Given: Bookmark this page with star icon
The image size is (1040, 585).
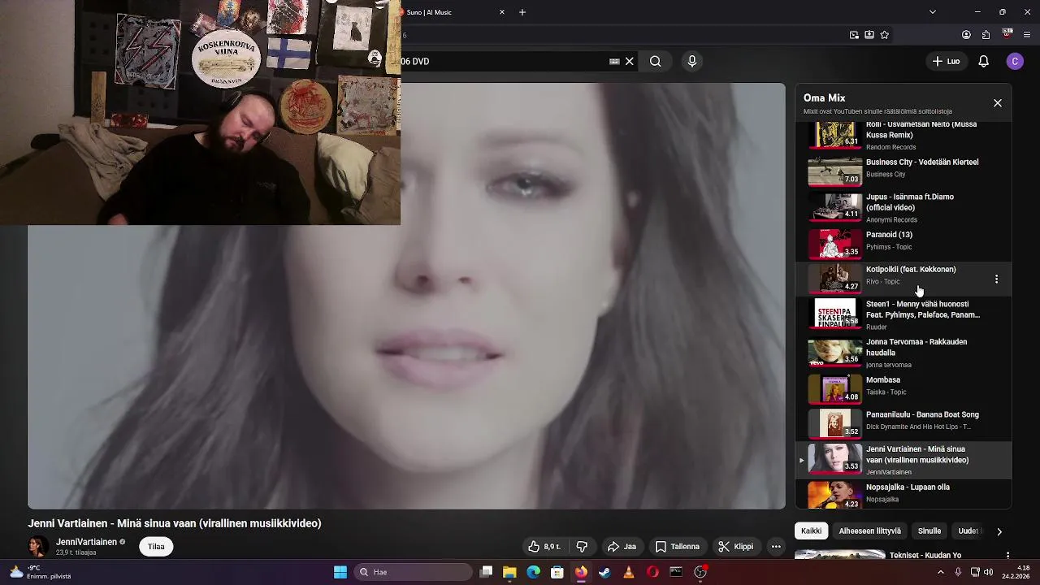Looking at the screenshot, I should click(x=885, y=35).
